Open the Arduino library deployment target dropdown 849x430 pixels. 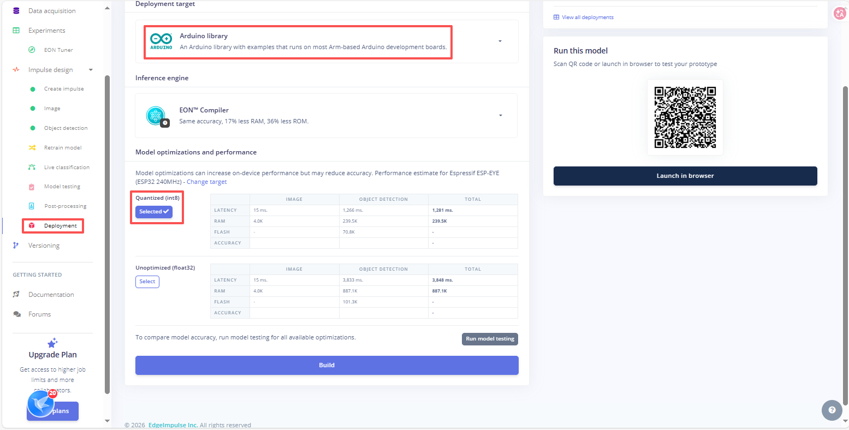pos(326,41)
